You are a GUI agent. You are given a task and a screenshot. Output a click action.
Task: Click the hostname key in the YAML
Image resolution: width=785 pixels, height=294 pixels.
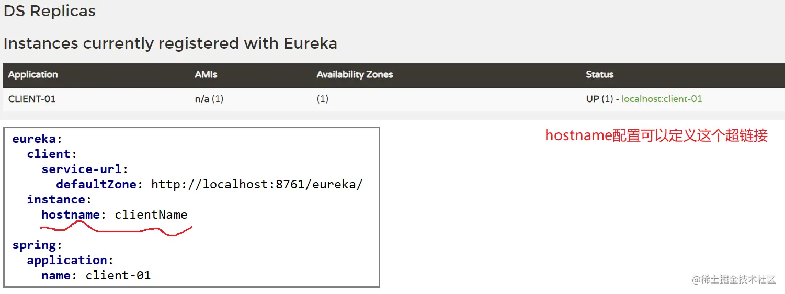[71, 215]
